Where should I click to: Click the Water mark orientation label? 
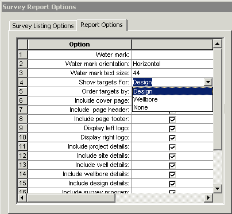point(97,64)
